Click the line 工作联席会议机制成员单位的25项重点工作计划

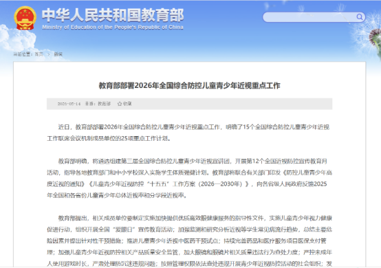tap(109, 138)
